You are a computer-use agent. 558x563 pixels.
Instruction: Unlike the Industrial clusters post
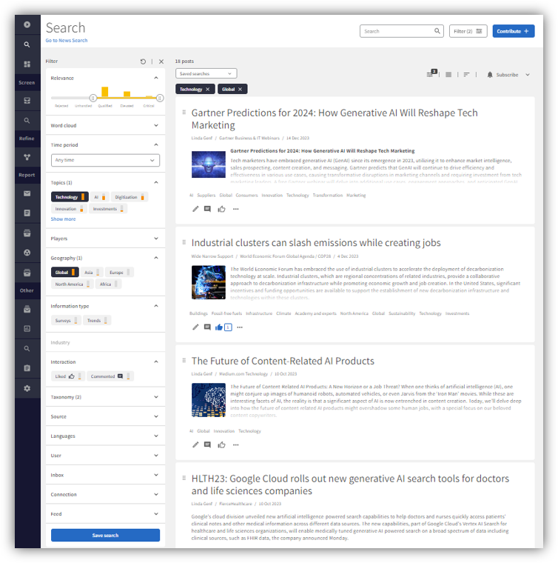pos(219,327)
